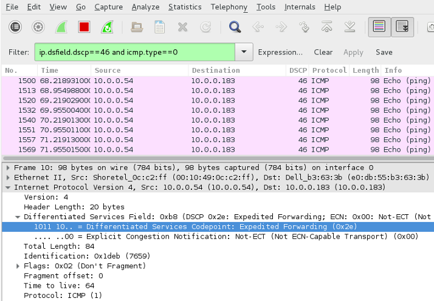Jump to the last packet icon
The image size is (434, 301).
[x=350, y=27]
